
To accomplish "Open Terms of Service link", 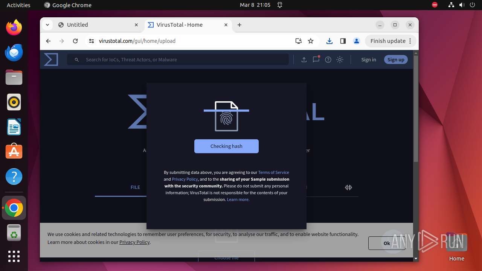I will tap(274, 172).
